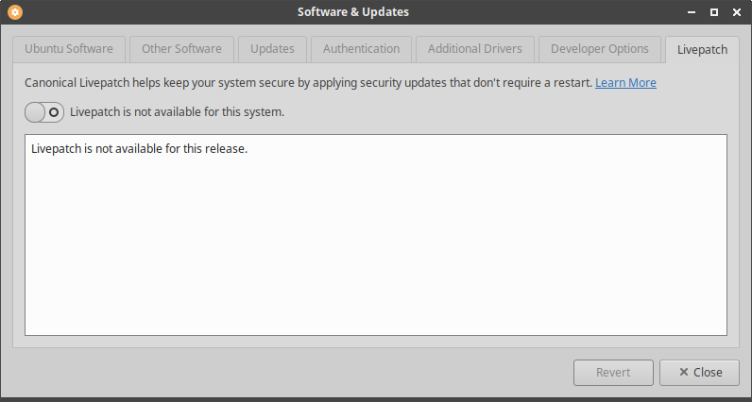Follow the Learn More link

[x=625, y=83]
